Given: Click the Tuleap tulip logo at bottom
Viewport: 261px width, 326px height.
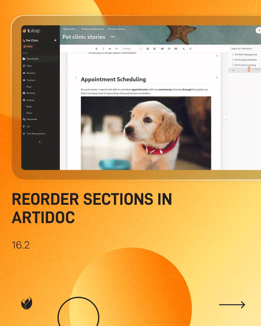Looking at the screenshot, I should coord(27,303).
